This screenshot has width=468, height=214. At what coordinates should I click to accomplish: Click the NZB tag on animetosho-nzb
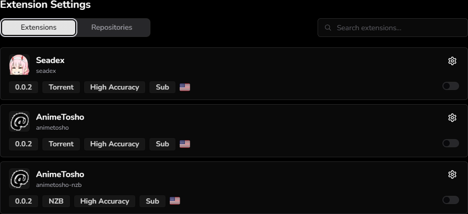[x=56, y=201]
